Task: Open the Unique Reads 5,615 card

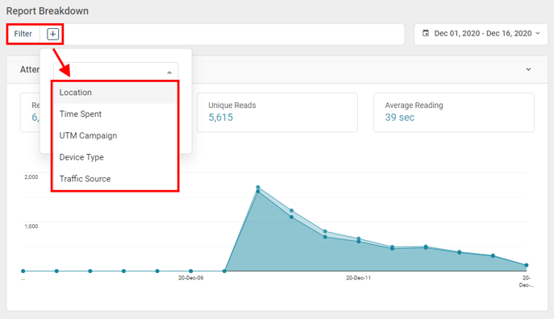Action: coord(277,113)
